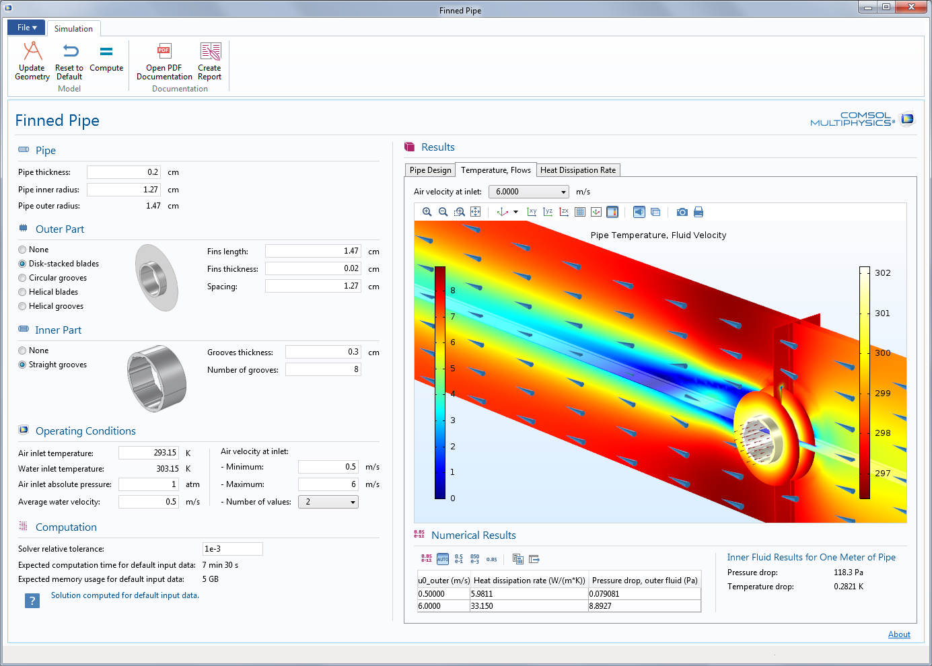The width and height of the screenshot is (932, 666).
Task: Select the AUTO notation icon
Action: pyautogui.click(x=443, y=558)
